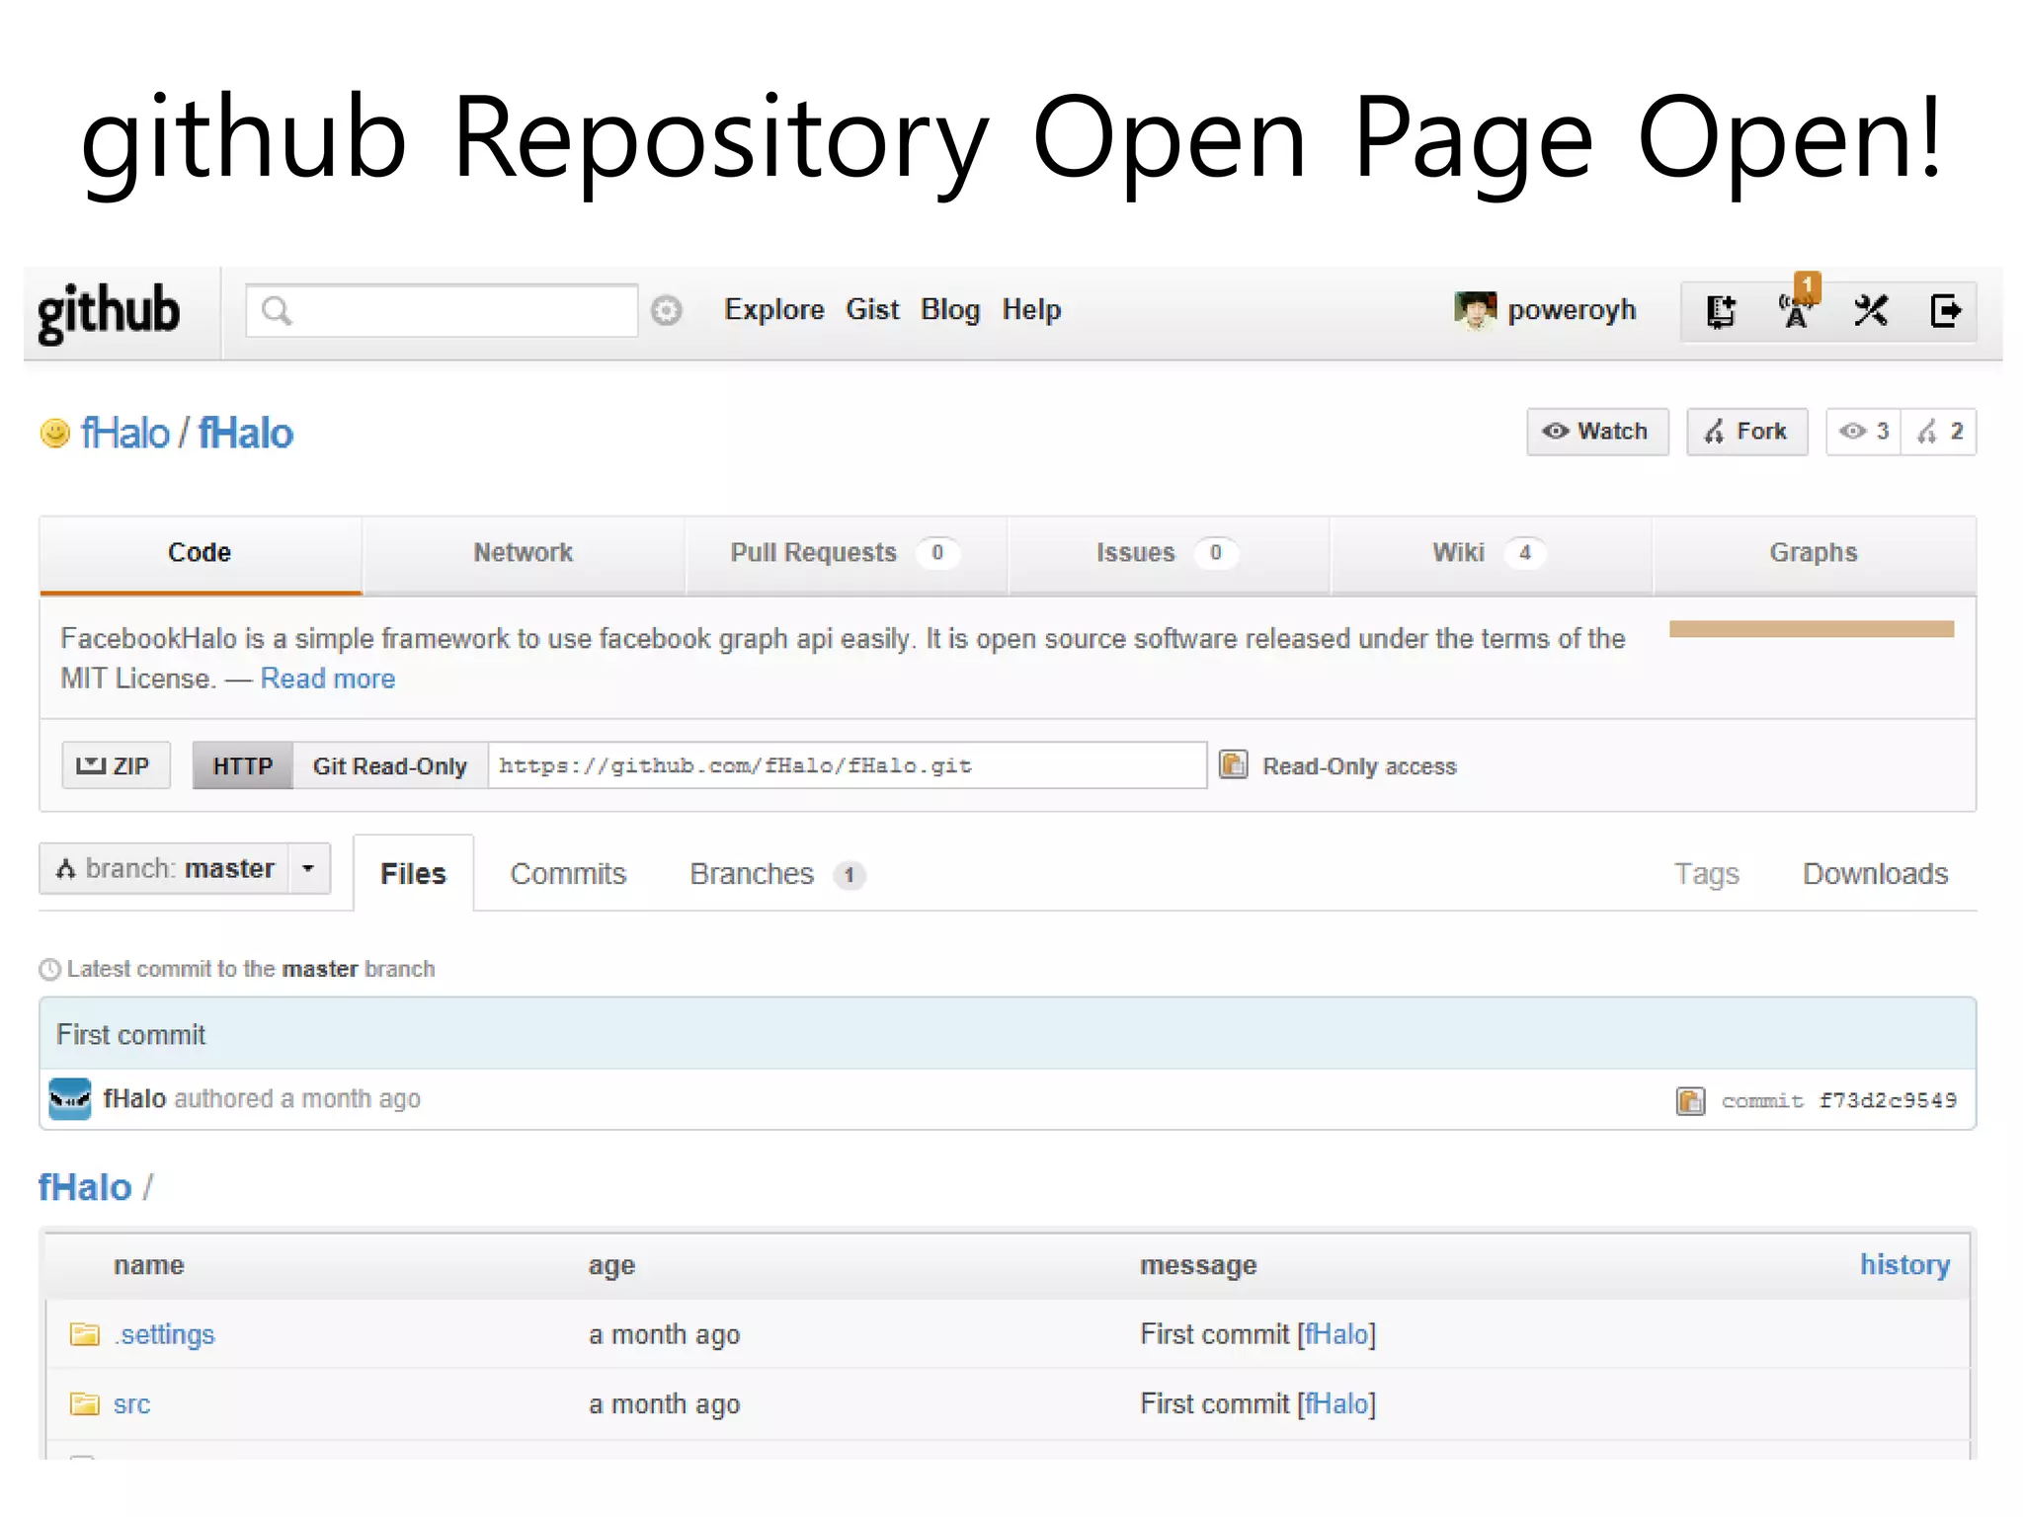Screen dimensions: 2023x1517
Task: Click 'a month ago' in src row
Action: (x=664, y=1403)
